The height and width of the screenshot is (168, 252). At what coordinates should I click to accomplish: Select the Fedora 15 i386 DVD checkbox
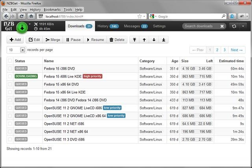[x=10, y=68]
